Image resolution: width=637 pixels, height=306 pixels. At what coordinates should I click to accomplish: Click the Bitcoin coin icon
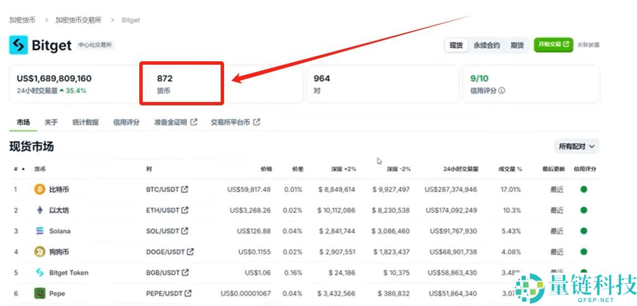point(40,190)
